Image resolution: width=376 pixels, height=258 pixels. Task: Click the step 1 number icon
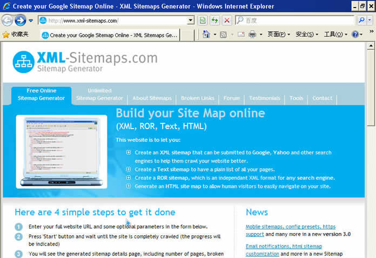pyautogui.click(x=19, y=227)
